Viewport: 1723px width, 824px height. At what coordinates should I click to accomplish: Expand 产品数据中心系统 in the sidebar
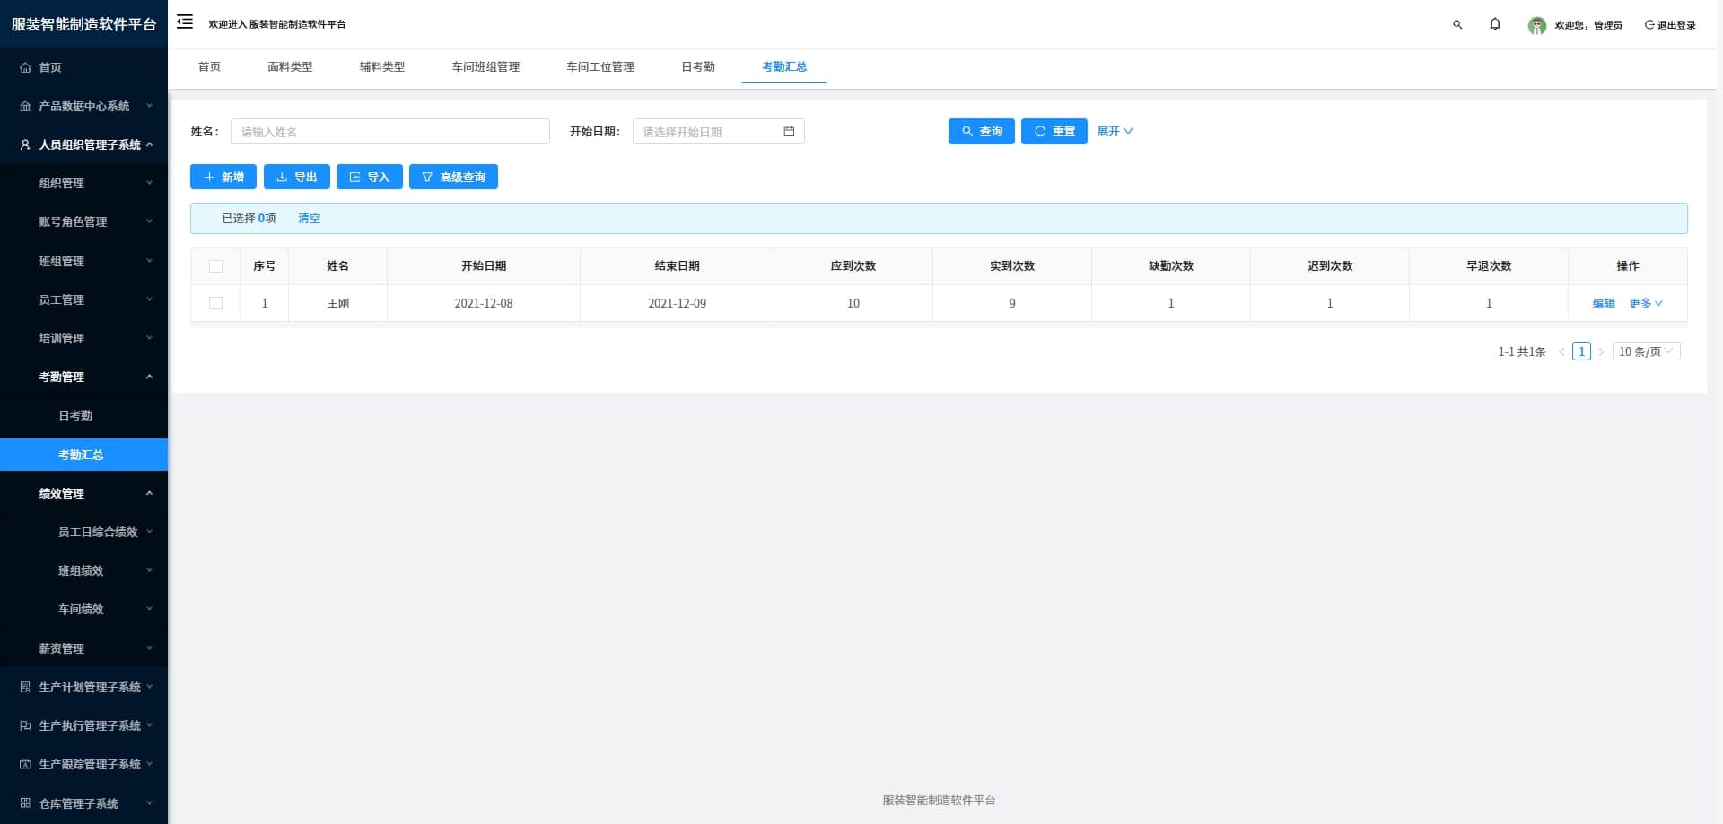click(83, 106)
